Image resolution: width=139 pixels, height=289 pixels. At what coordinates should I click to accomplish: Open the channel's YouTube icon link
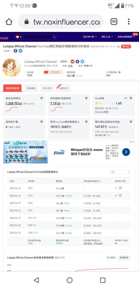click(72, 62)
